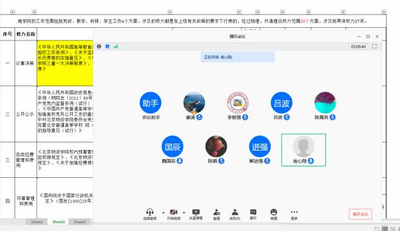
Task: Switch to the Sheet1 tab
Action: [37, 222]
